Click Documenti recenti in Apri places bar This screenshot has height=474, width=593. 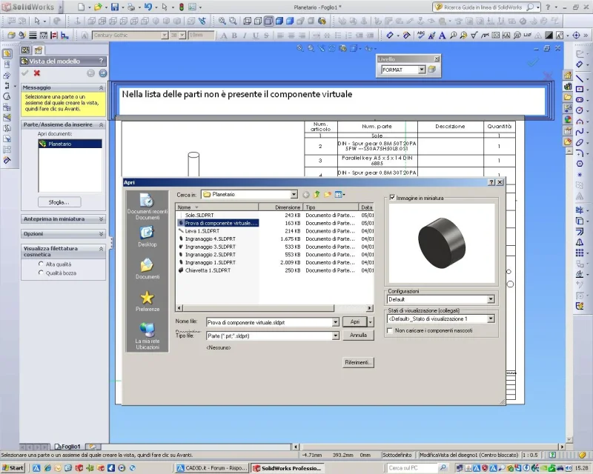pos(147,207)
